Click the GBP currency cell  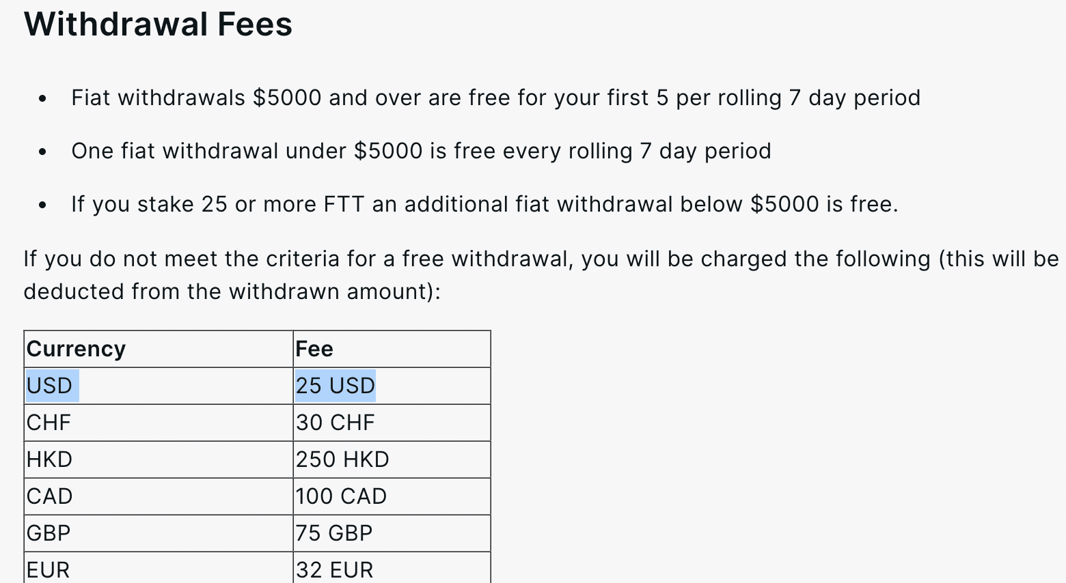(159, 533)
